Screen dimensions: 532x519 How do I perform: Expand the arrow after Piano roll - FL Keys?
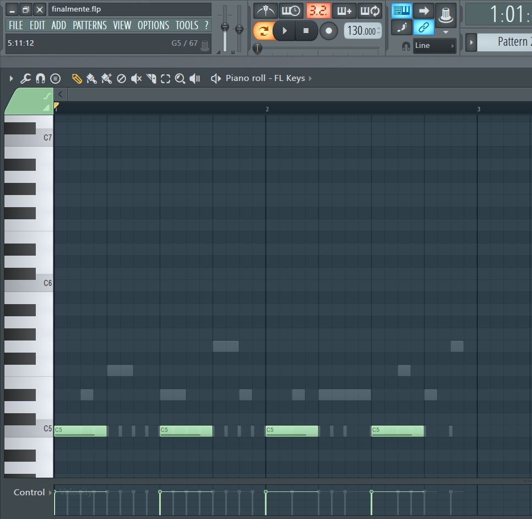(x=310, y=79)
